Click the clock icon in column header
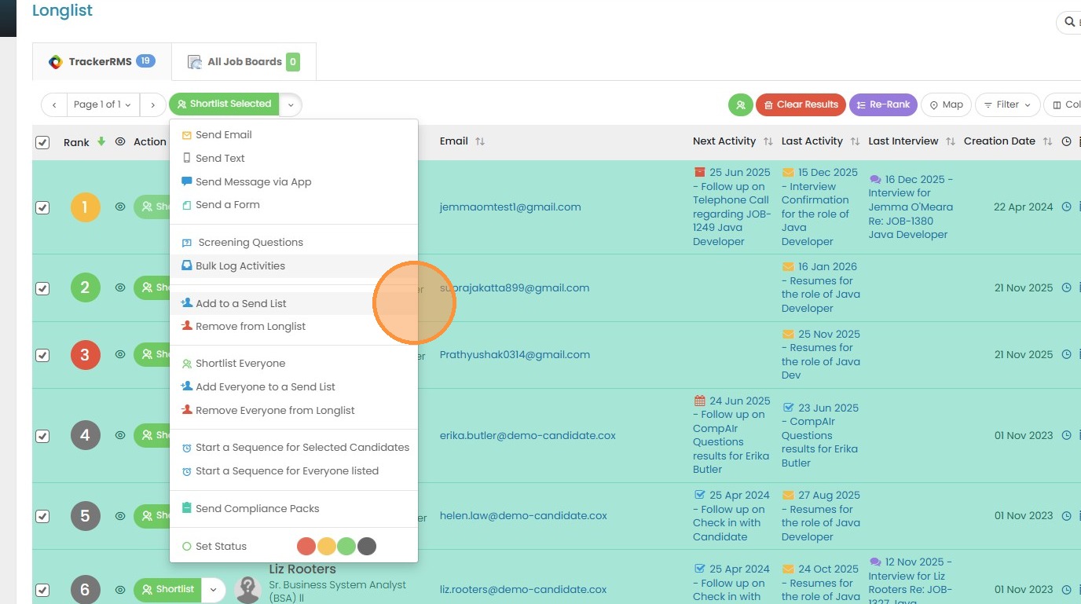Image resolution: width=1081 pixels, height=604 pixels. coord(1066,142)
